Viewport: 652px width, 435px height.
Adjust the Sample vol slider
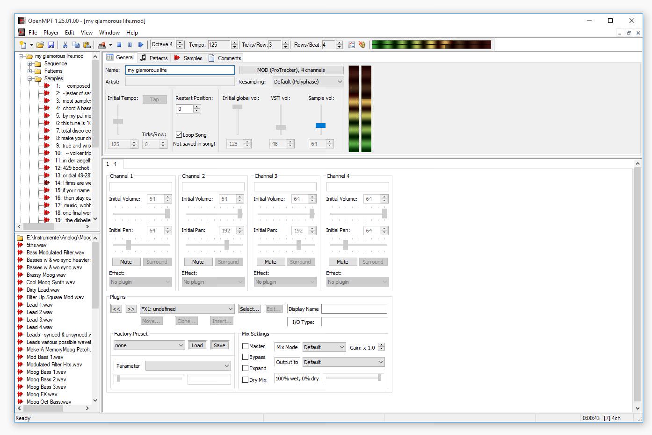pyautogui.click(x=320, y=126)
